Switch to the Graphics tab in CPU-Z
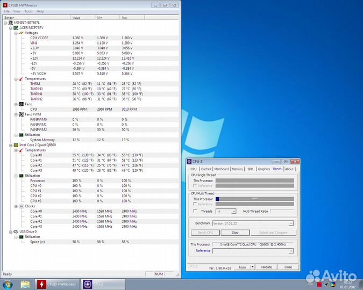Screen dimensions: 363x290 tap(264, 169)
